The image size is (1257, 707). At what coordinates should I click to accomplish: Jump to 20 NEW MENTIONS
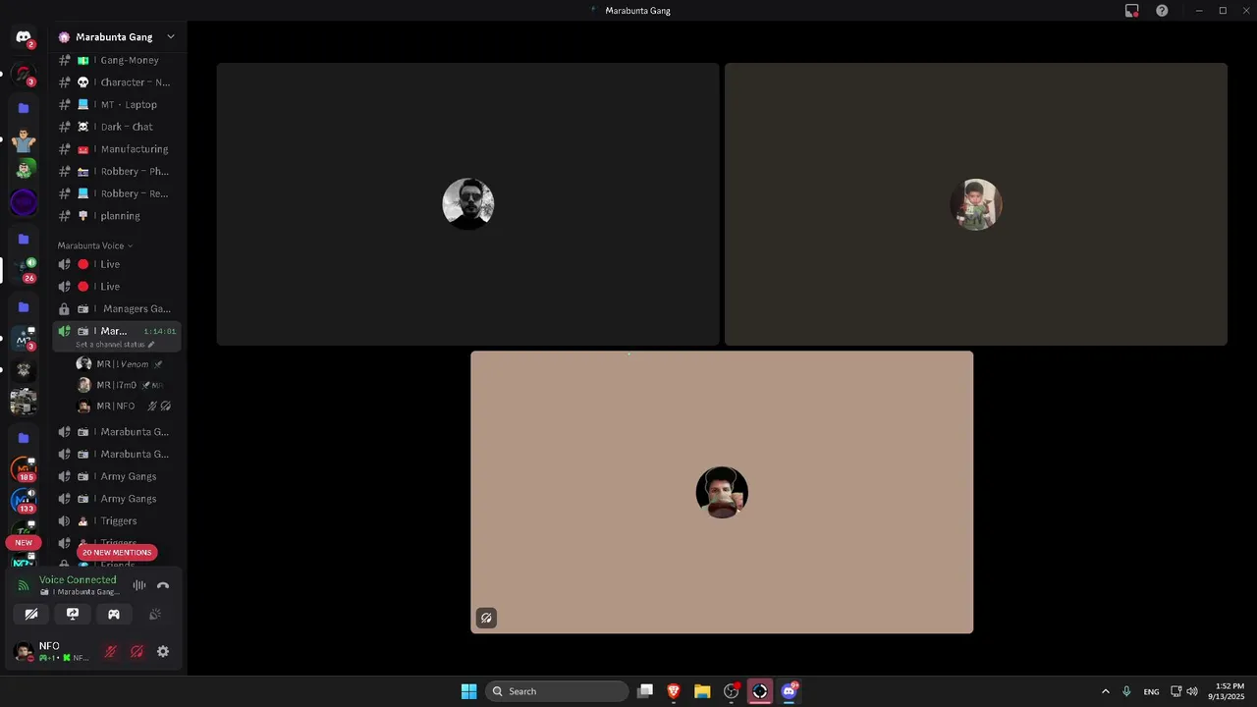117,553
